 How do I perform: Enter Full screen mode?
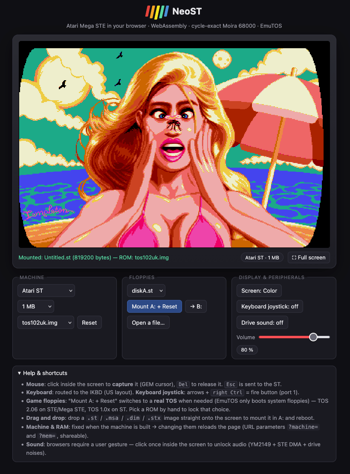(x=309, y=258)
